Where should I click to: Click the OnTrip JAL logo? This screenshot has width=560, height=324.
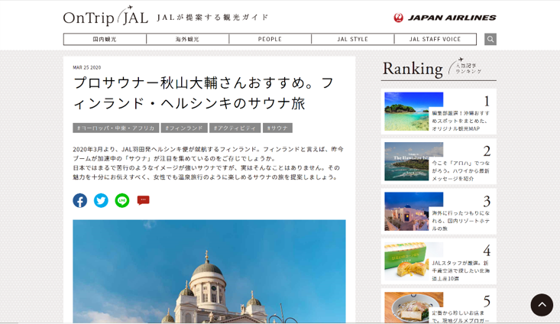[x=105, y=17]
